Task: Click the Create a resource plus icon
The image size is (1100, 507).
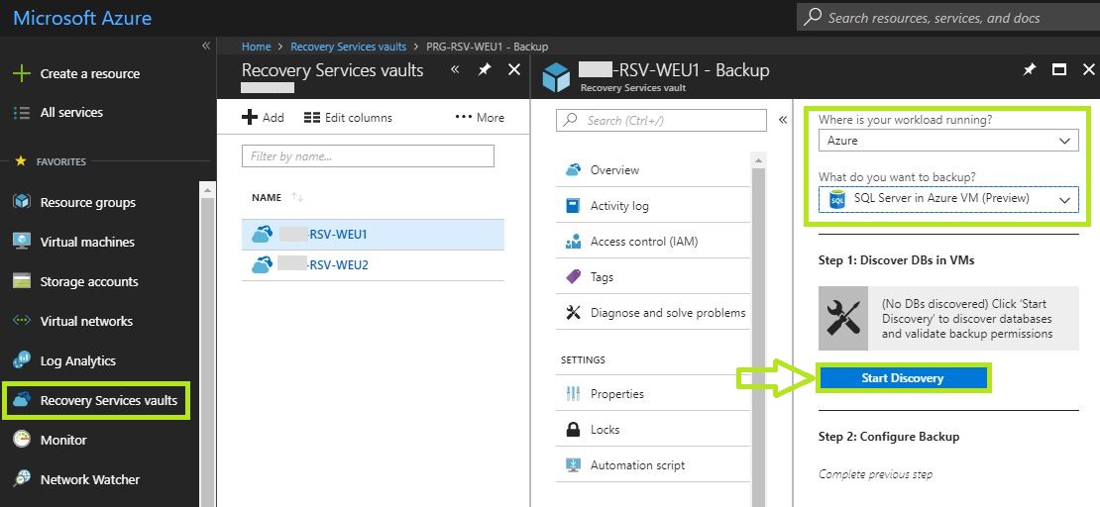Action: pos(23,73)
